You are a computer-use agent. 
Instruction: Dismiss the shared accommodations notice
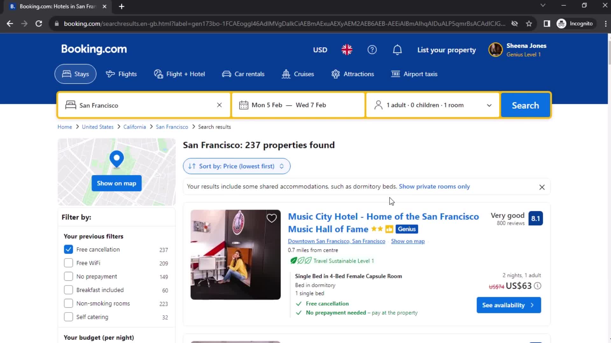click(542, 187)
